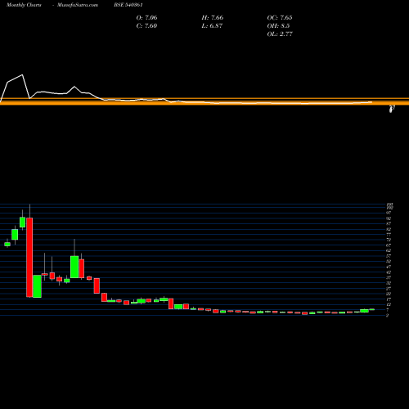The image size is (409, 409).
Task: Click the tallest red candlestick in the chart
Action: (x=29, y=257)
